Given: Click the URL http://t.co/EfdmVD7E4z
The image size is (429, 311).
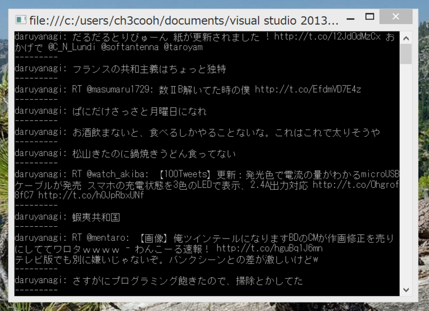Looking at the screenshot, I should (308, 90).
